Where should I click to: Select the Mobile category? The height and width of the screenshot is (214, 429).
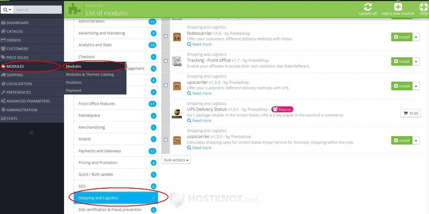tap(116, 139)
